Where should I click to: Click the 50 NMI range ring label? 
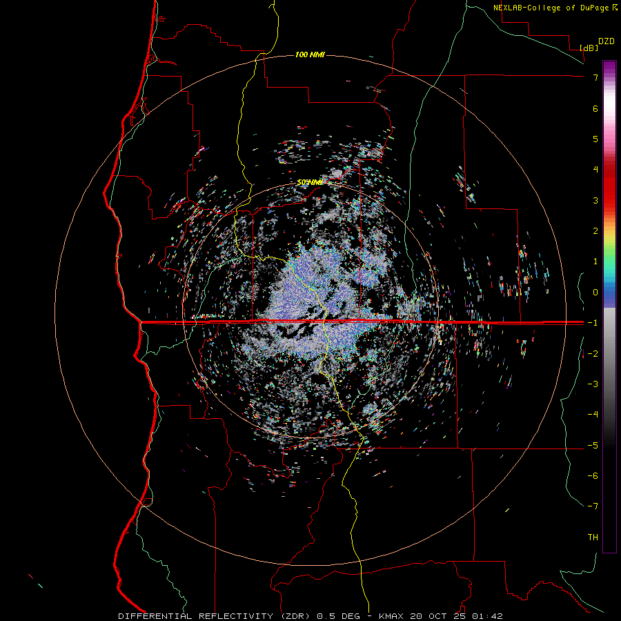tap(310, 182)
